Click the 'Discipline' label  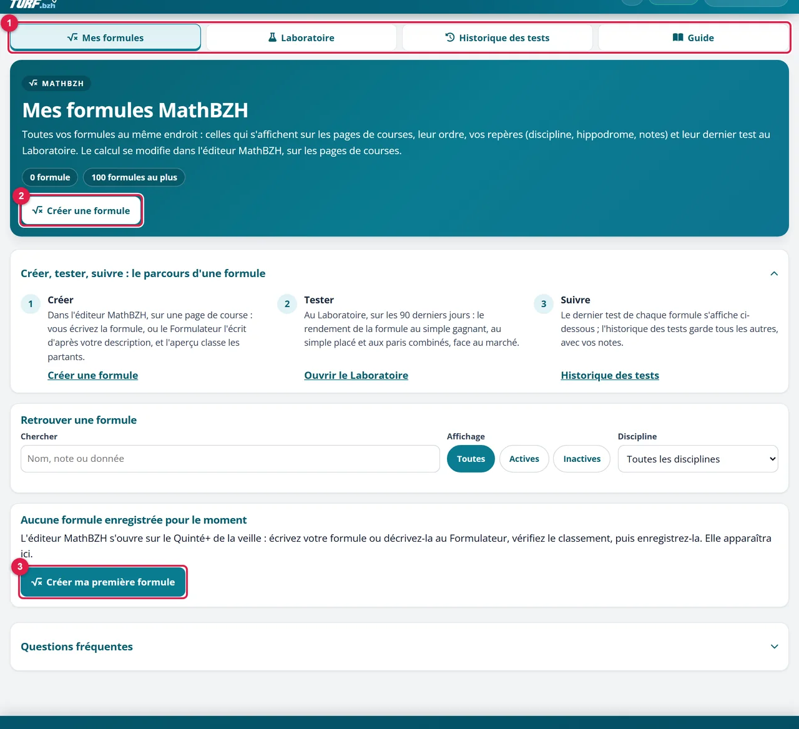(637, 436)
